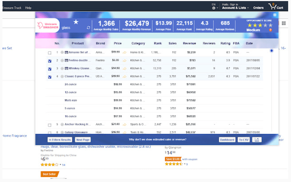This screenshot has height=182, width=291.
Task: Close the Unicorn Smasher panel
Action: click(275, 15)
